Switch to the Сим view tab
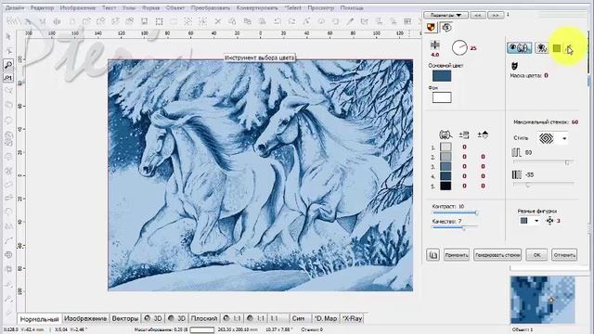The height and width of the screenshot is (334, 594). (x=299, y=319)
